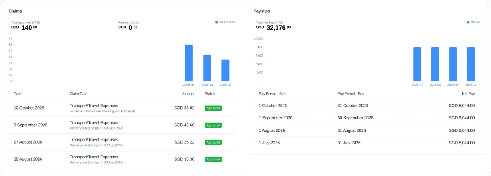Viewport: 491px width, 176px height.
Task: Click the SGD 25.22 claim amount
Action: 184,142
